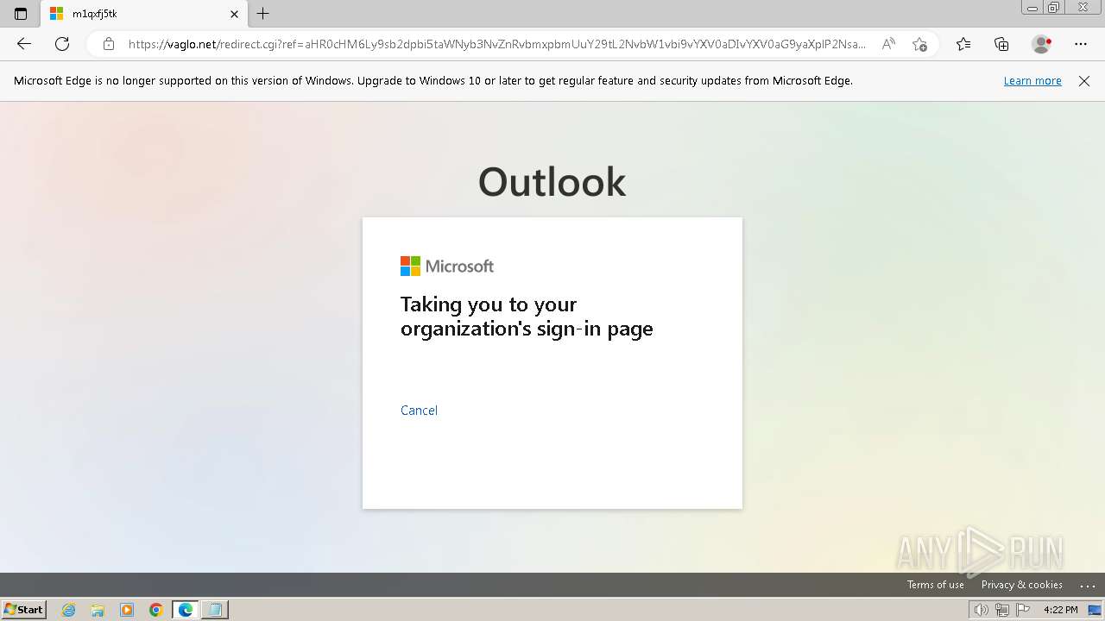Click the Learn more link
Image resolution: width=1105 pixels, height=621 pixels.
point(1032,81)
